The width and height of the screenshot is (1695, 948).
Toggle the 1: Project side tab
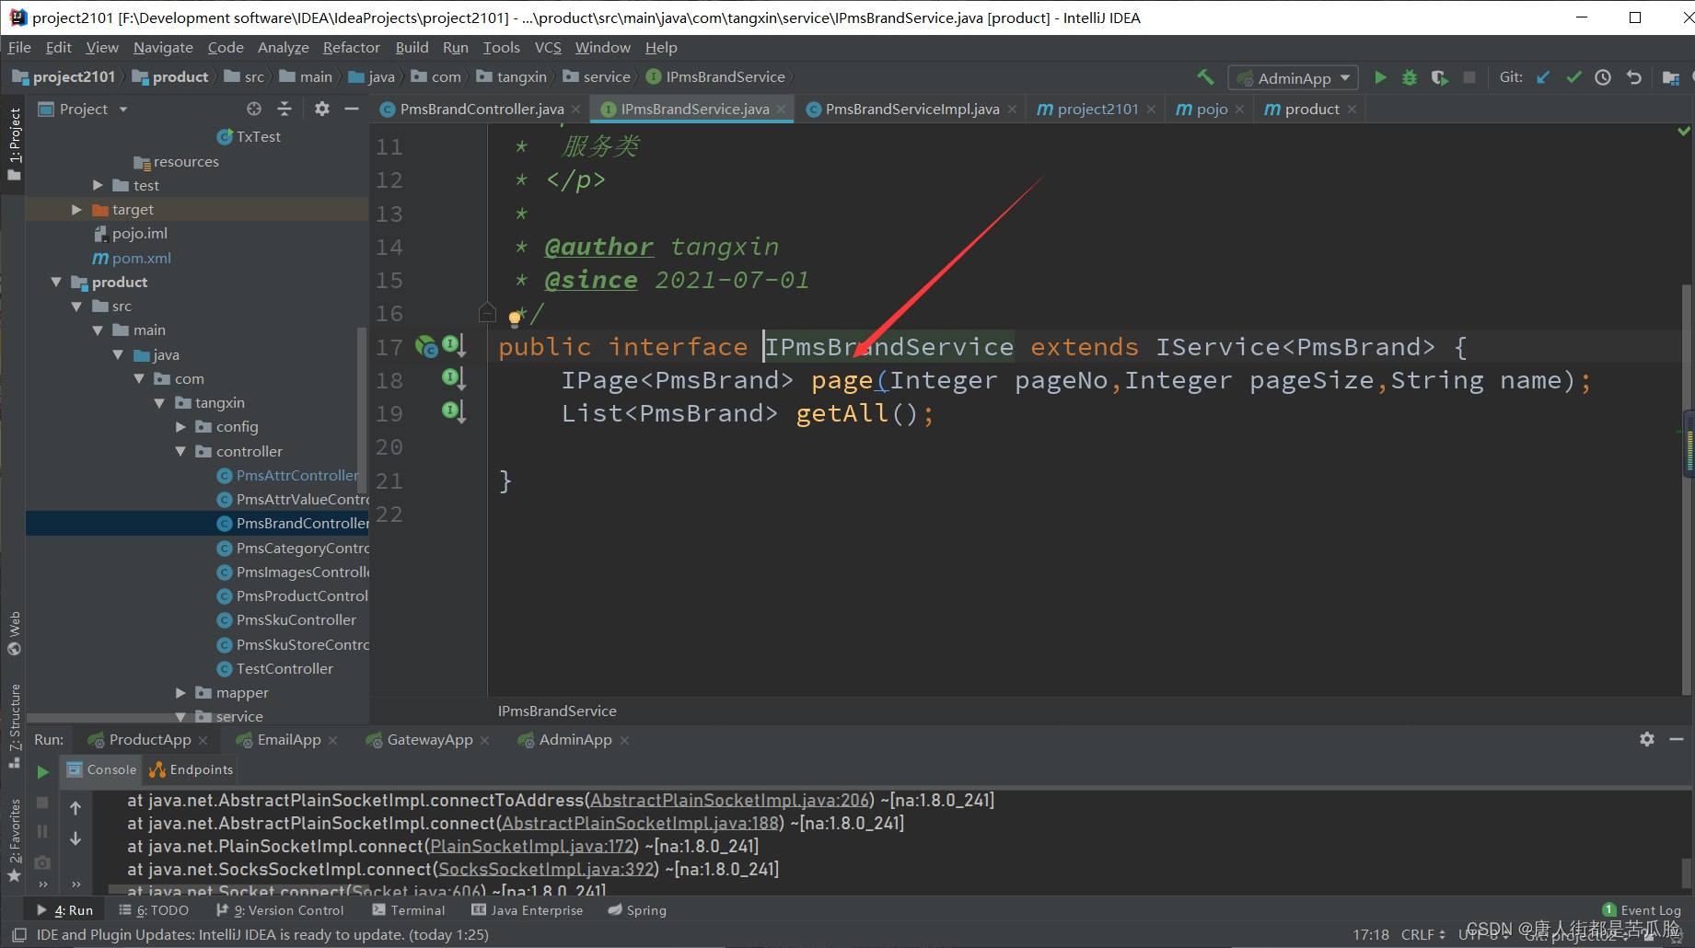click(14, 144)
